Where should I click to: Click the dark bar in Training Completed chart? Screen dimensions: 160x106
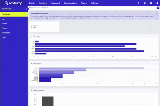[x=48, y=101]
